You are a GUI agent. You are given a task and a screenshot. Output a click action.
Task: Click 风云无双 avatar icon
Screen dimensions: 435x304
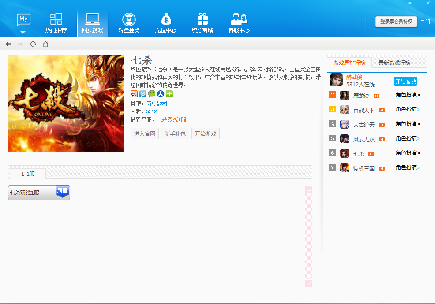(345, 138)
